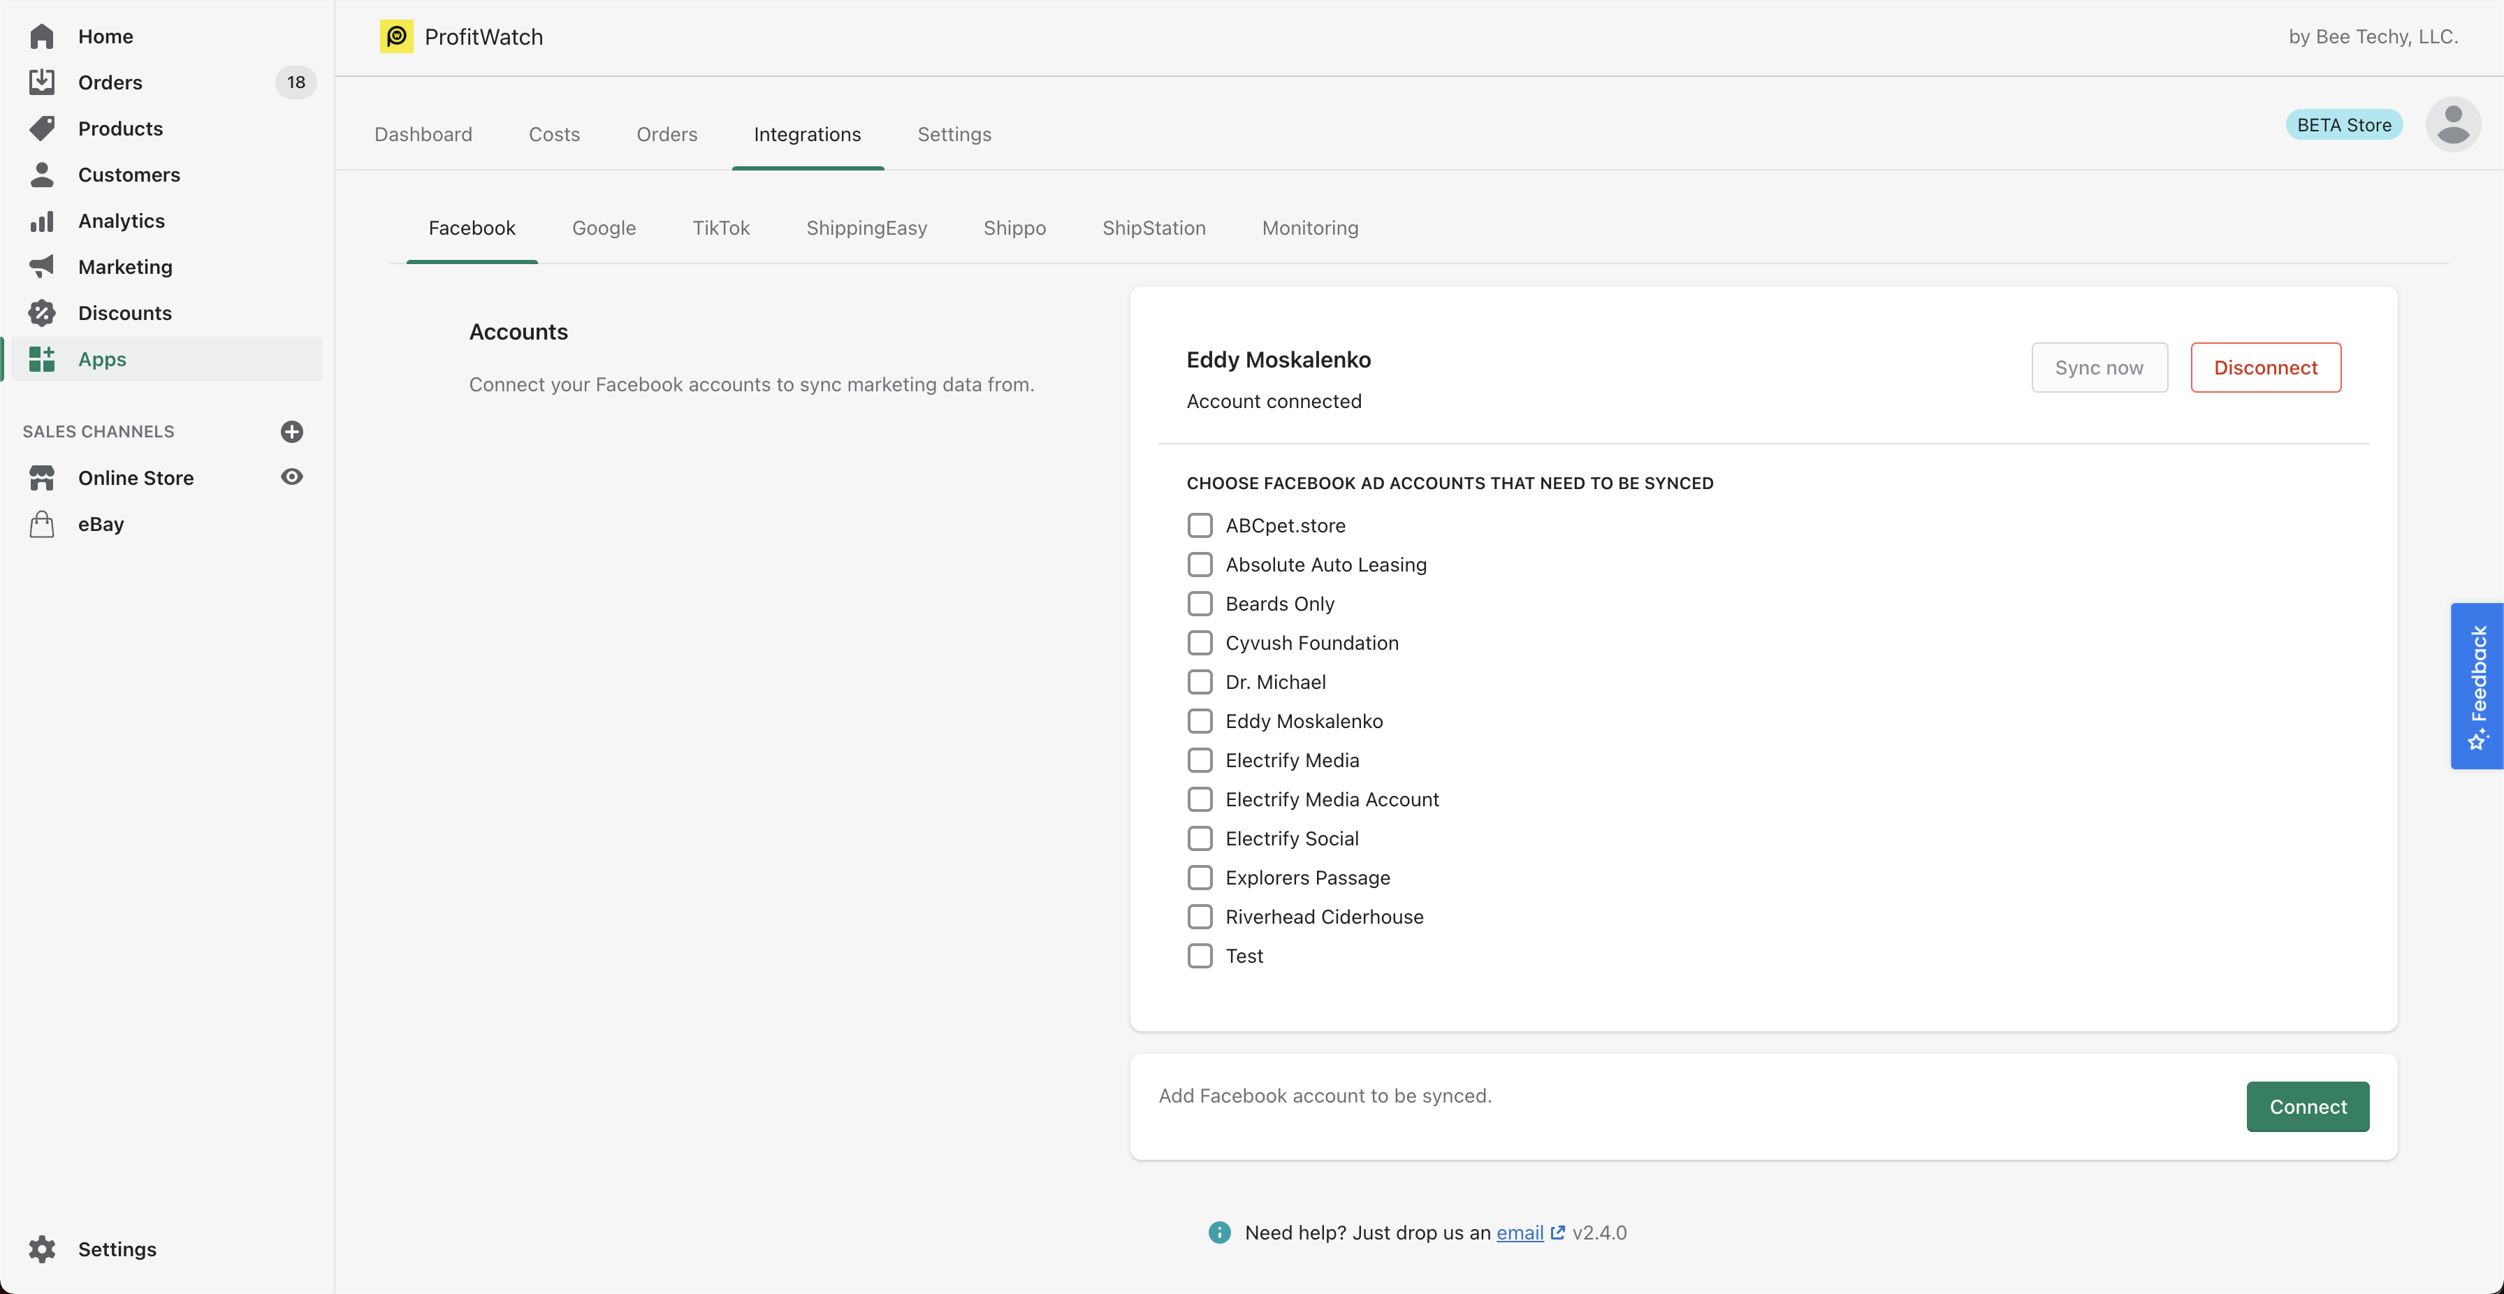Open the Orders tab in ProfitWatch
This screenshot has height=1294, width=2504.
(x=667, y=134)
